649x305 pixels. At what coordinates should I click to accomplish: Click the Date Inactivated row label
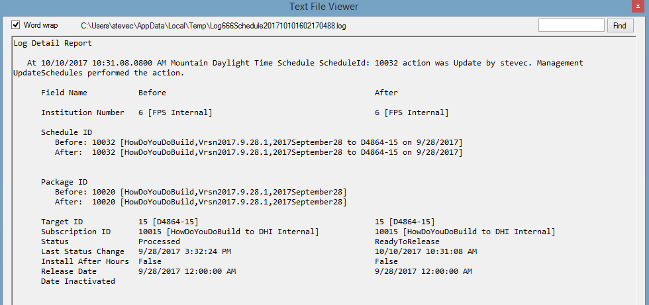(x=78, y=281)
